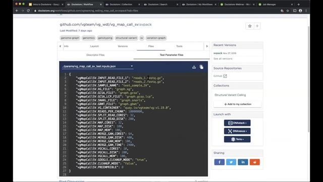Launch with DNAstack dropdown

(237, 123)
